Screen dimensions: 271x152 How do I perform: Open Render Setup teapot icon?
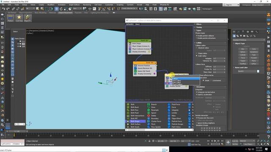click(180, 9)
